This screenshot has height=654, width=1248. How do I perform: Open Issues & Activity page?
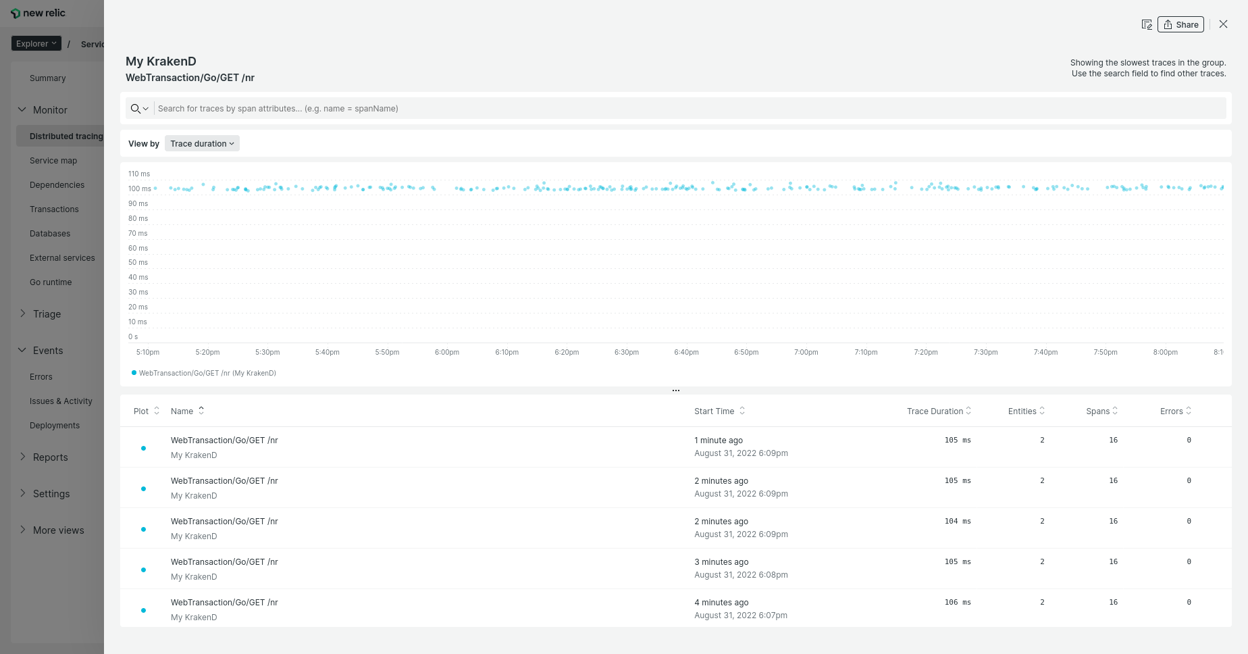(x=61, y=401)
